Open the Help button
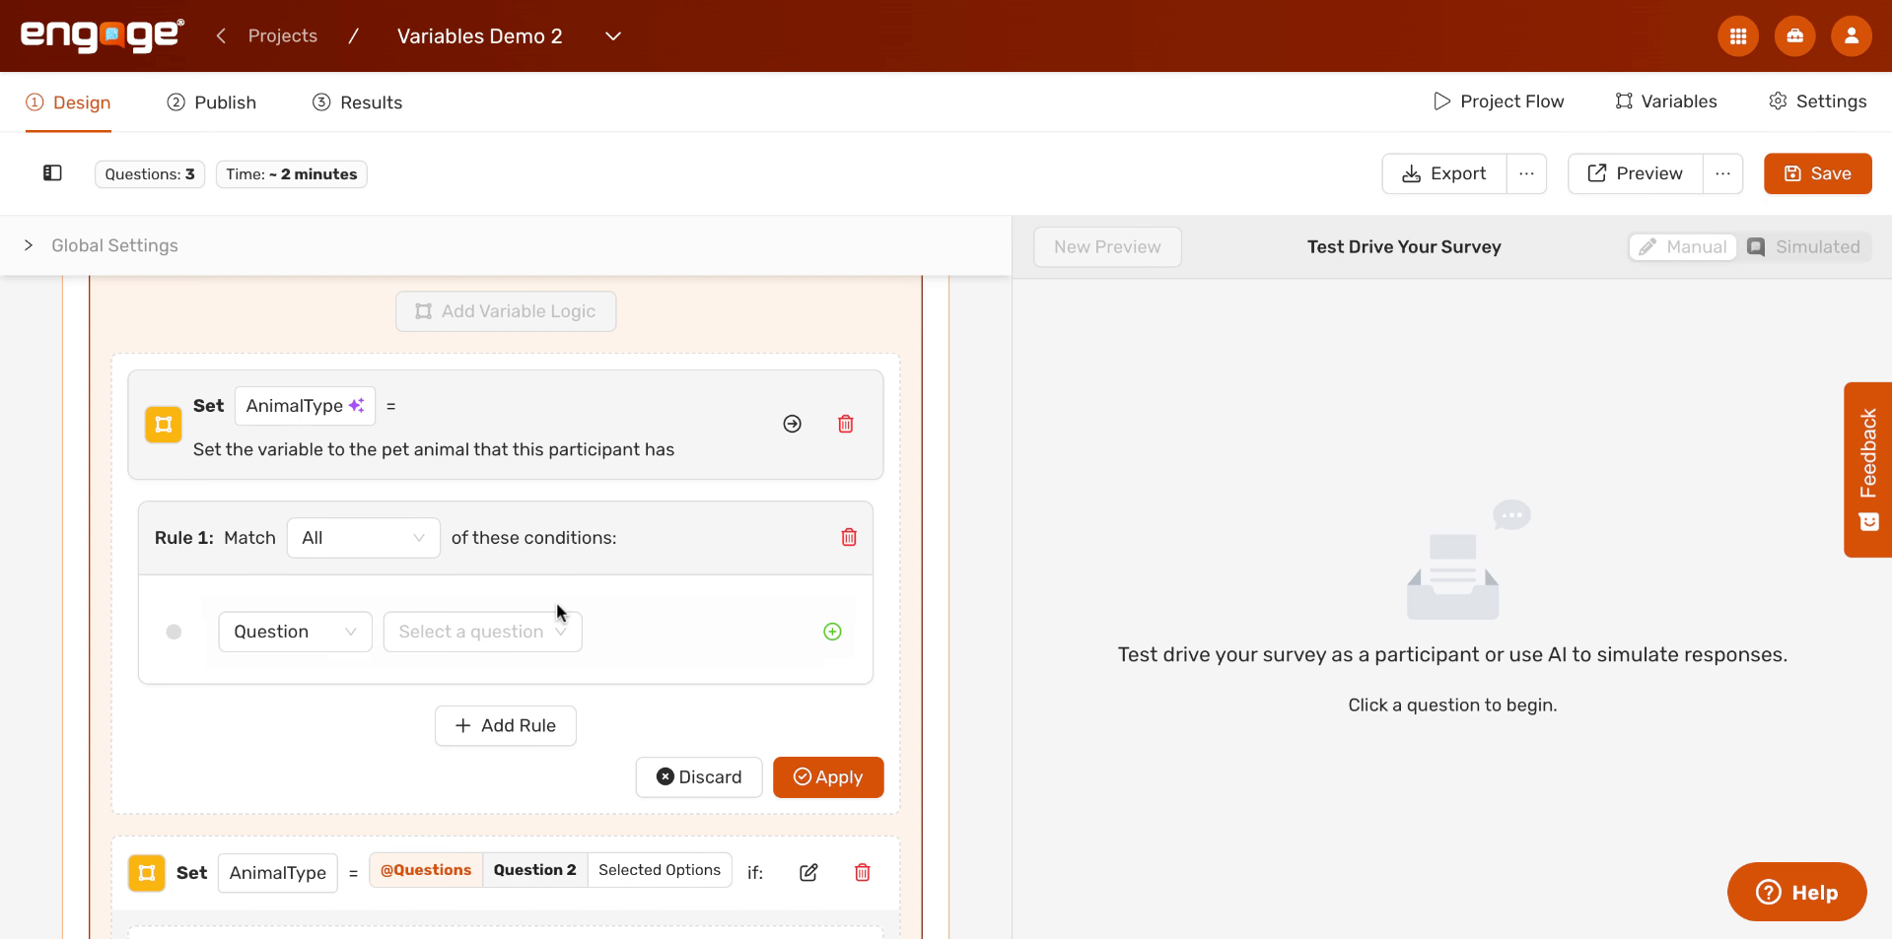 pyautogui.click(x=1796, y=892)
